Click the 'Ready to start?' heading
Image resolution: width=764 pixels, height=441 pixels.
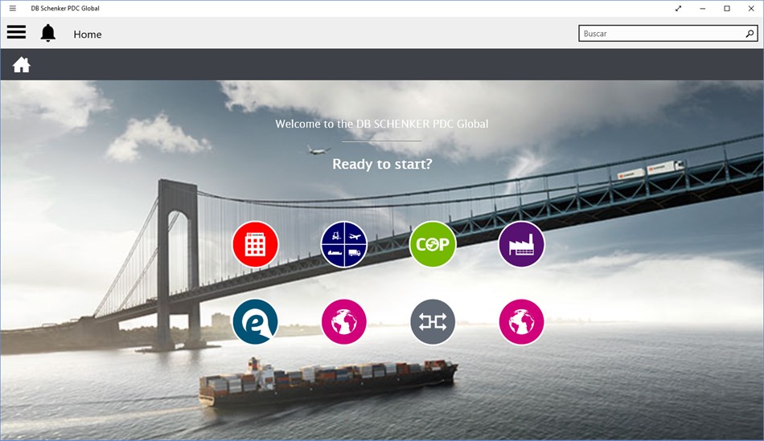[382, 164]
